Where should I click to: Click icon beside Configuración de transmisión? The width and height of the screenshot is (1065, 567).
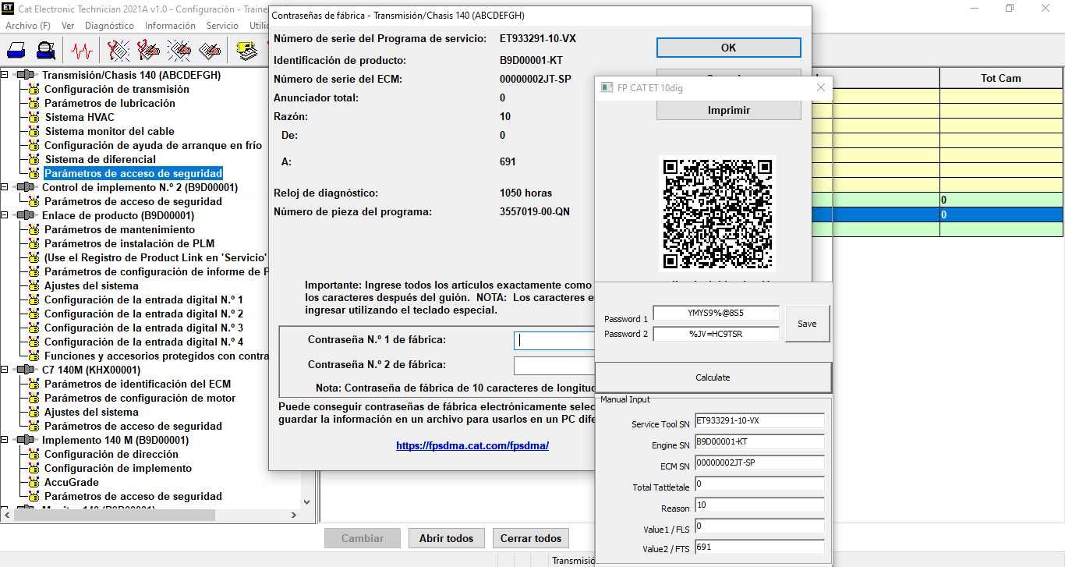point(34,89)
